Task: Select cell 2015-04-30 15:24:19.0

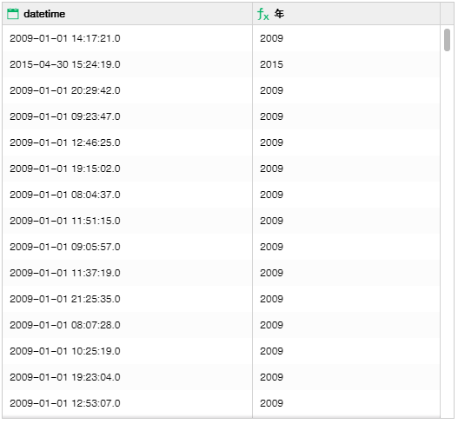Action: click(x=128, y=64)
